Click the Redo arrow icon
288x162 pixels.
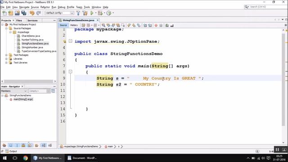[x=38, y=13]
